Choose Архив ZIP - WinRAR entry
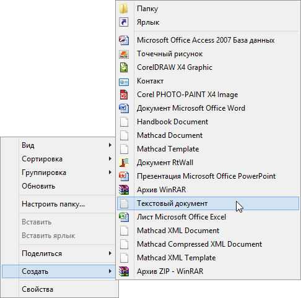Viewport: 301px width, 298px height. (x=208, y=271)
